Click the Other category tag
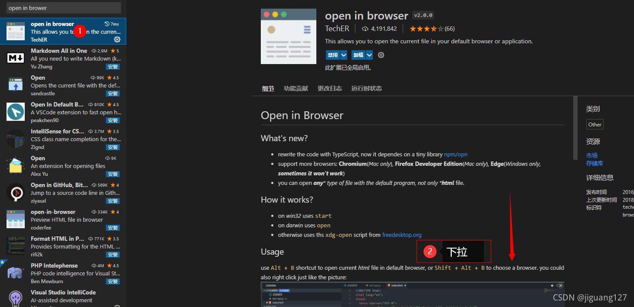 (x=595, y=124)
